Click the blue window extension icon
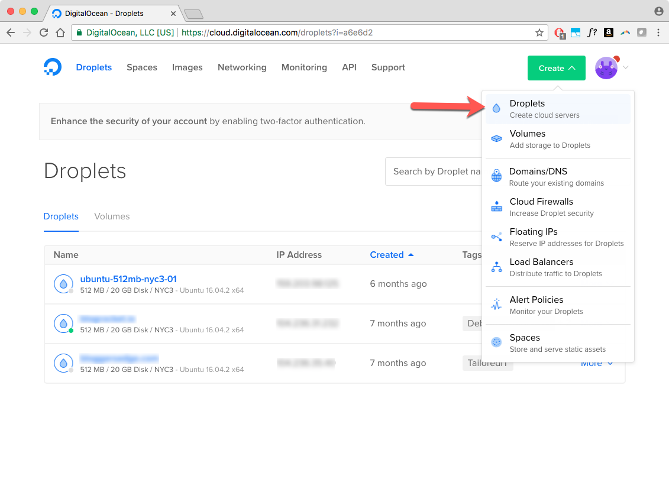Viewport: 669px width, 492px height. click(x=576, y=33)
